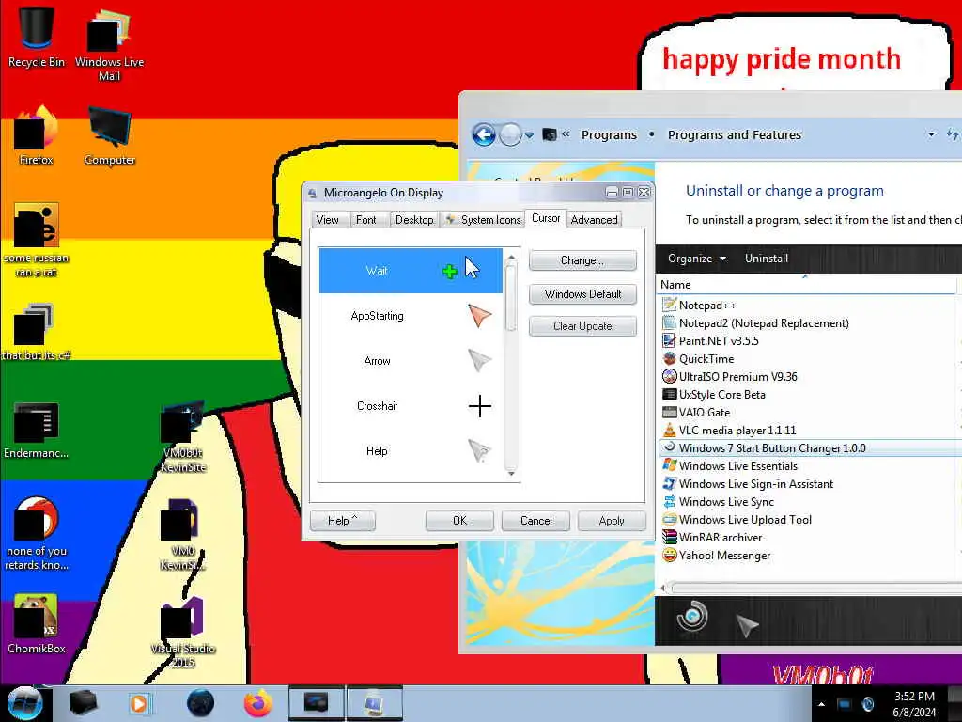Open Windows Live Mail desktop shortcut
962x722 pixels.
pyautogui.click(x=109, y=43)
